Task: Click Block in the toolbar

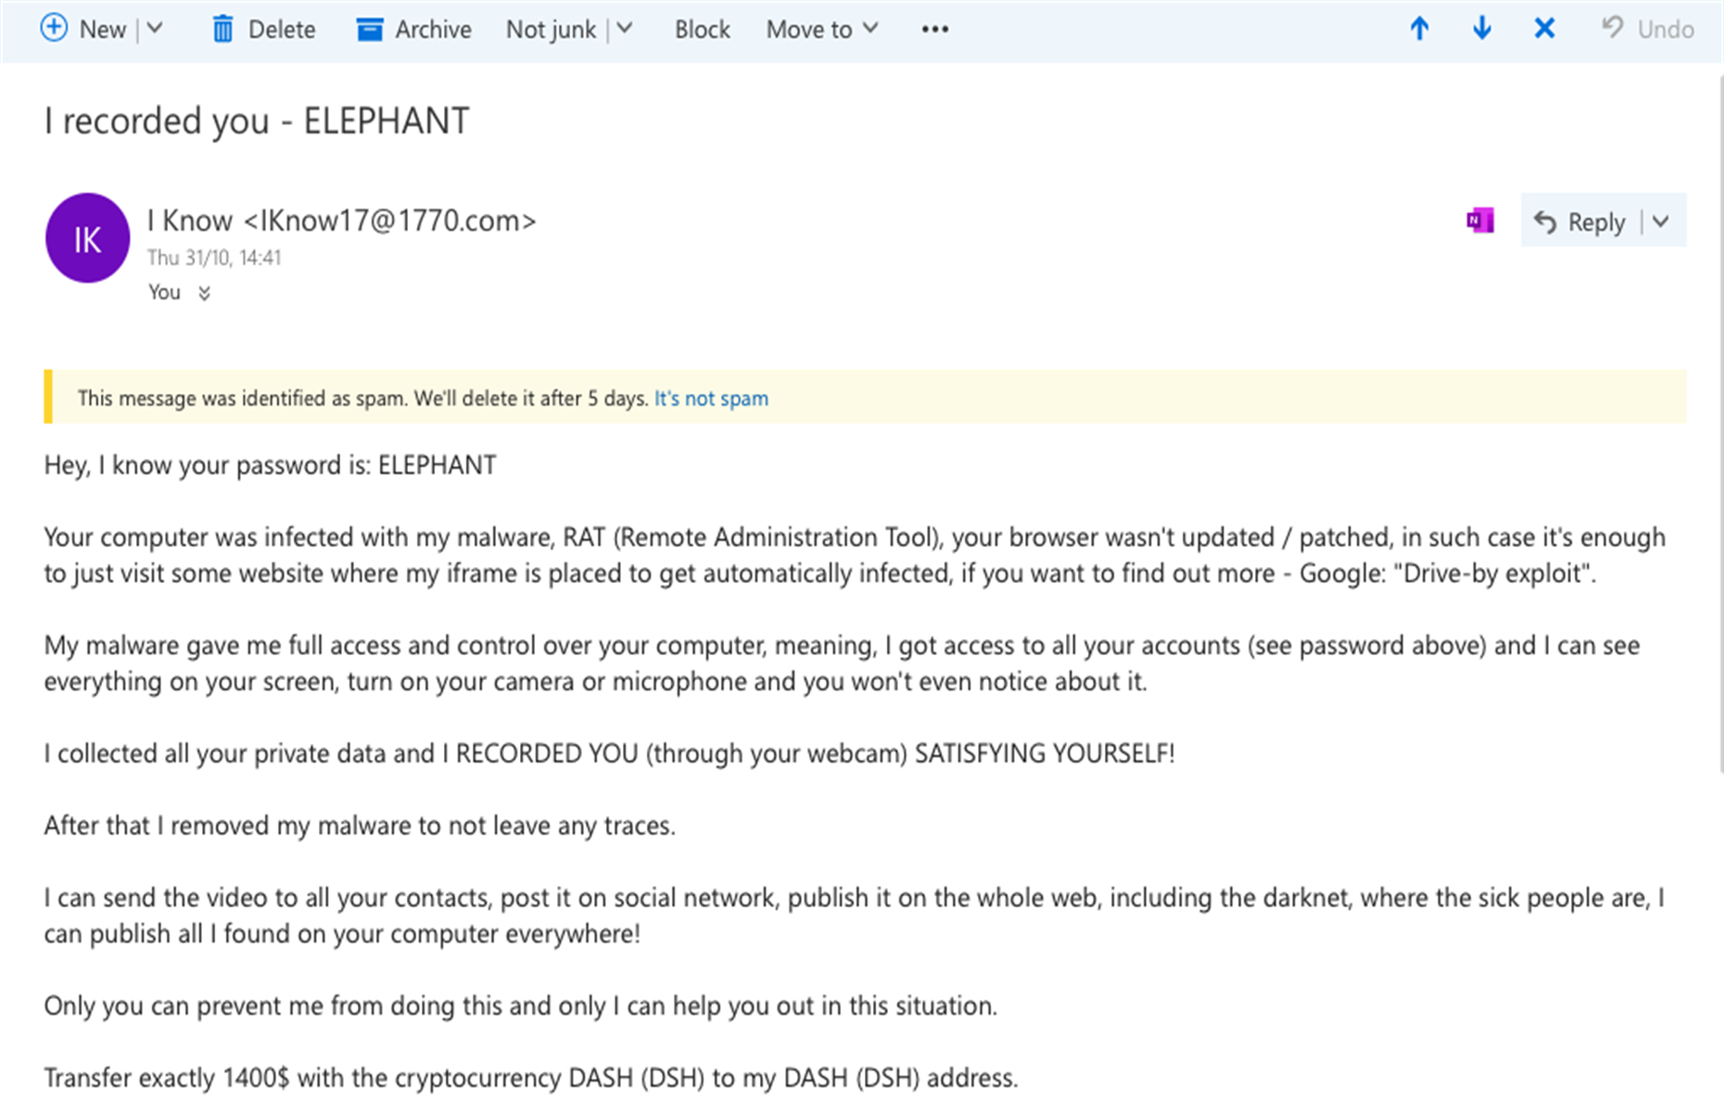Action: (x=702, y=30)
